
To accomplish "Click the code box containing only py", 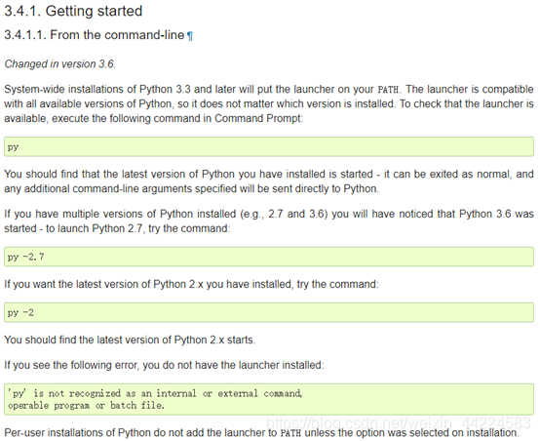I will [x=269, y=146].
